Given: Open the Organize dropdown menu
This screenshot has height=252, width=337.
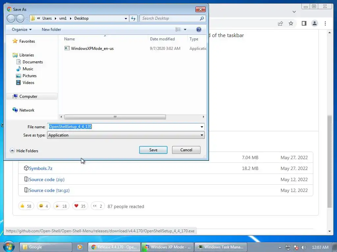Looking at the screenshot, I should click(22, 30).
